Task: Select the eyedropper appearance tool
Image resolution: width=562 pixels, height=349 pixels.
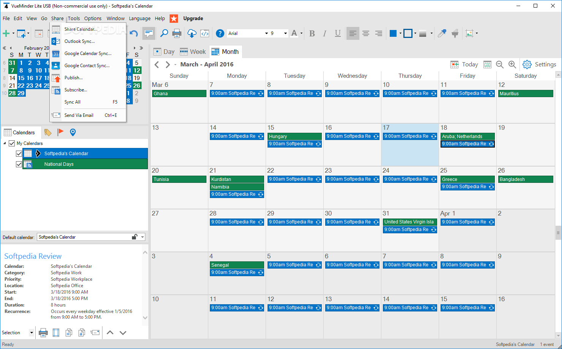Action: tap(442, 33)
